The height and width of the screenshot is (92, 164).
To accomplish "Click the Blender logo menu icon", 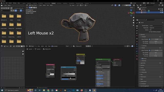I will pos(2,3).
